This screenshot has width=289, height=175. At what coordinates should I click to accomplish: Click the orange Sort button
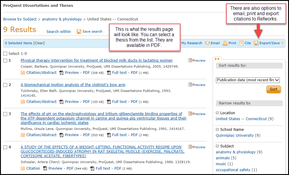tap(274, 89)
